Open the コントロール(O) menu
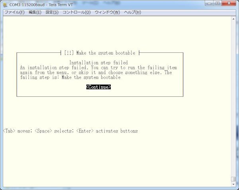Screen dimensions: 239x190 [76, 12]
